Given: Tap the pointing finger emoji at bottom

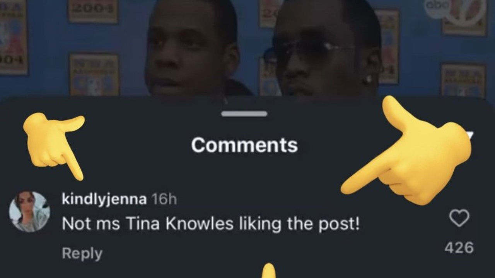Looking at the screenshot, I should [268, 271].
